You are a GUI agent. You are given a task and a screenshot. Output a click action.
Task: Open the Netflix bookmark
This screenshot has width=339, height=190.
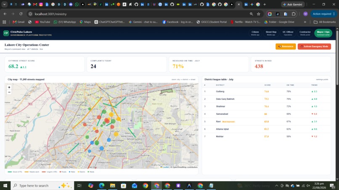[x=245, y=22]
